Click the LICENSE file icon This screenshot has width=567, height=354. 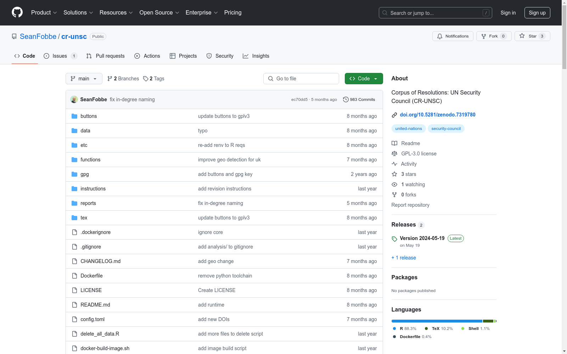point(74,290)
